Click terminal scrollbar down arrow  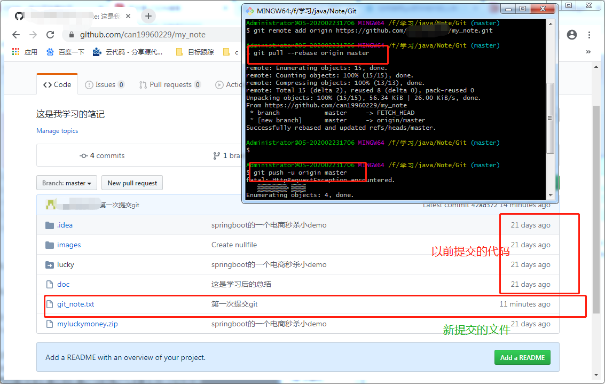tap(551, 195)
